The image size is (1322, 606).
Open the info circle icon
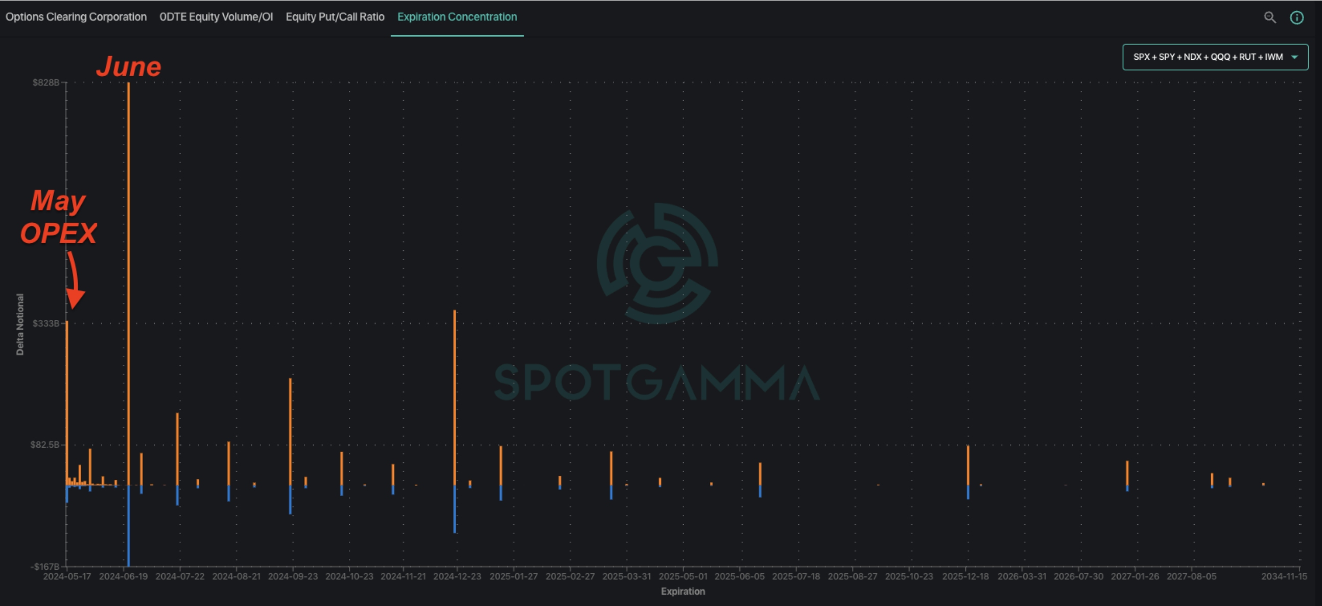tap(1296, 17)
